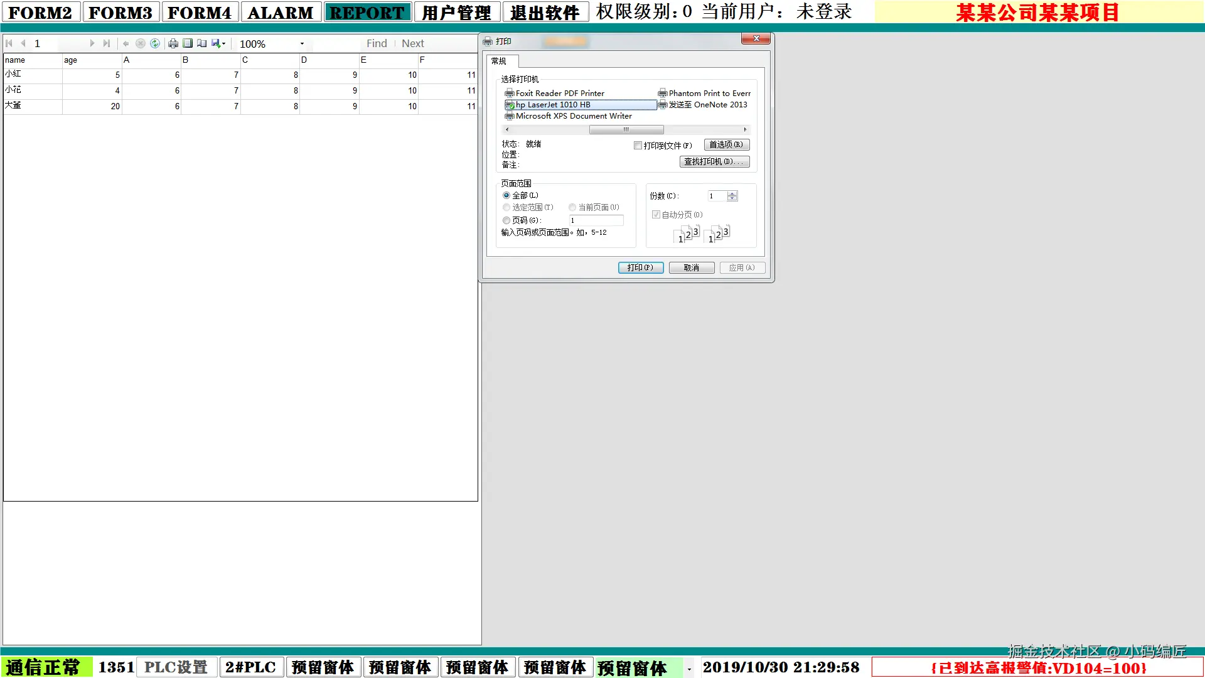1205x678 pixels.
Task: Select the 全部 page range radio
Action: [506, 195]
